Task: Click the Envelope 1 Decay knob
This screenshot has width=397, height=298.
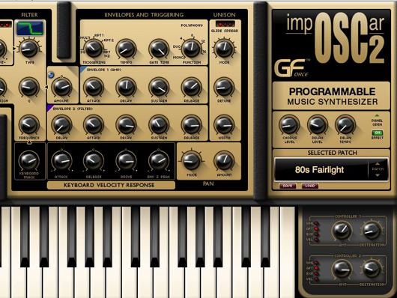Action: coord(126,88)
